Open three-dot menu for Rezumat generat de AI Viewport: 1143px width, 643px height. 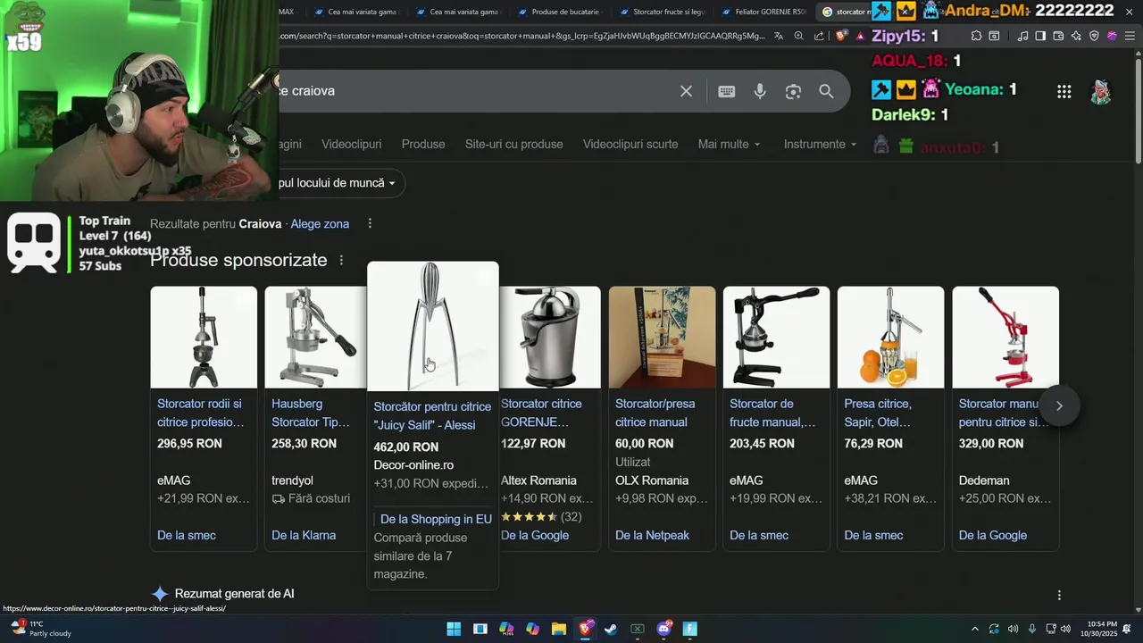[x=1059, y=595]
